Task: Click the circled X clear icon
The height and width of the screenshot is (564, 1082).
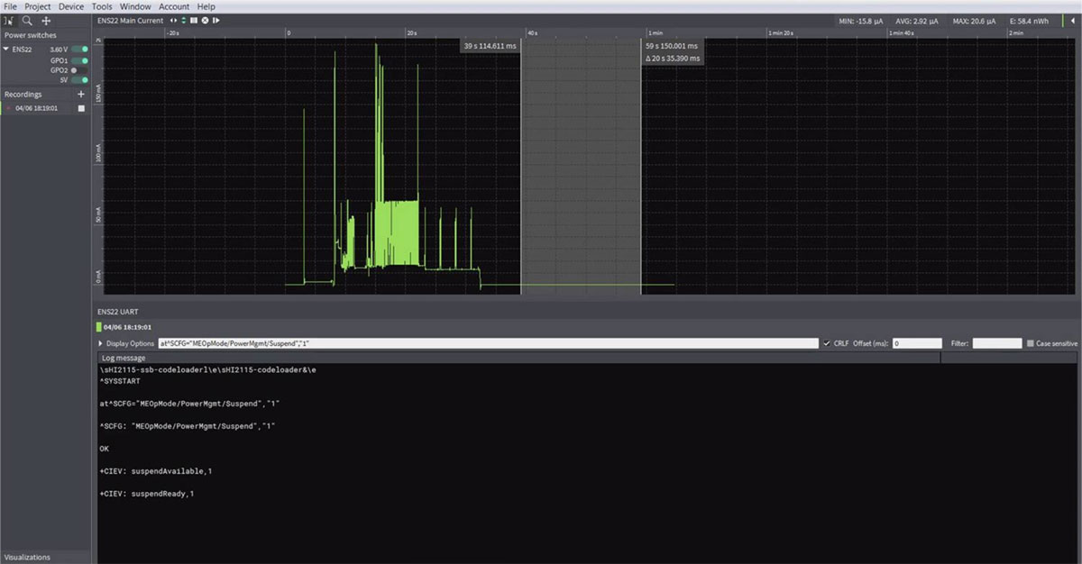Action: [205, 20]
